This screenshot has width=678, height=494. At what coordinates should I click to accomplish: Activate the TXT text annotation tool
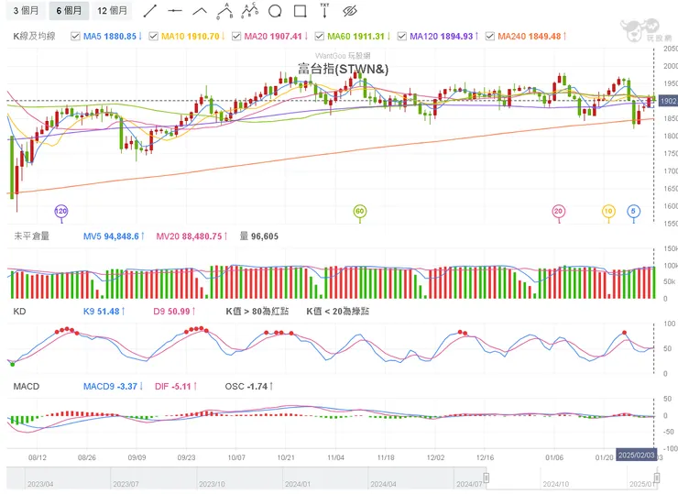(323, 11)
